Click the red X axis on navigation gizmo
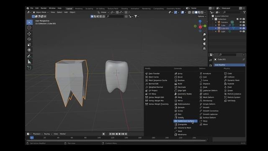Screen dimensions: 268x151 click(x=200, y=27)
